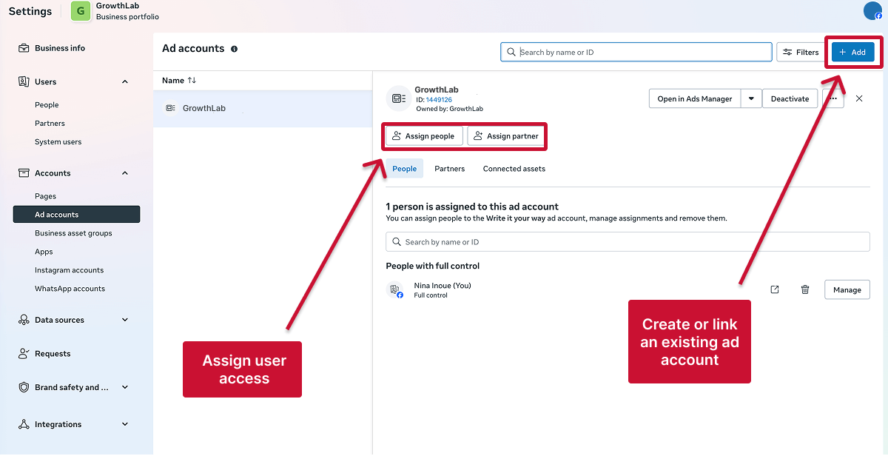Switch to the Connected assets tab
The image size is (888, 456).
(514, 169)
